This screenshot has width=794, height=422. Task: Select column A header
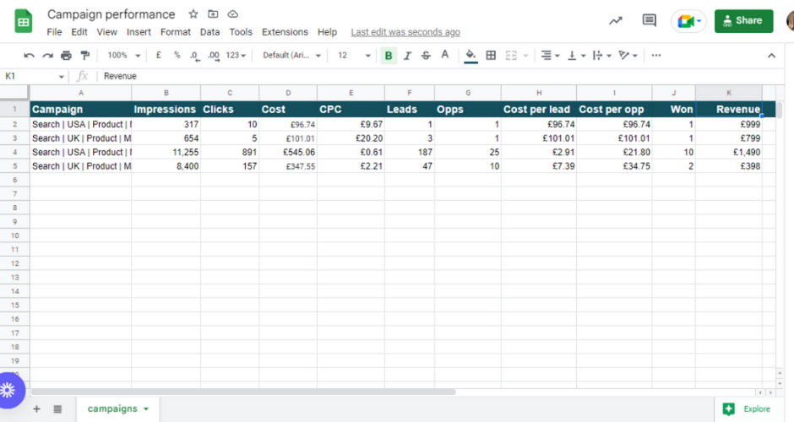click(x=80, y=93)
